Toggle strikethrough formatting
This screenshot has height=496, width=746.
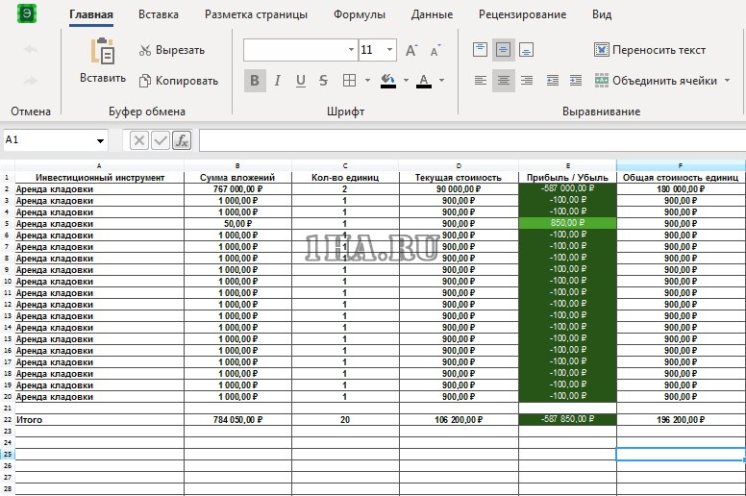tap(323, 81)
